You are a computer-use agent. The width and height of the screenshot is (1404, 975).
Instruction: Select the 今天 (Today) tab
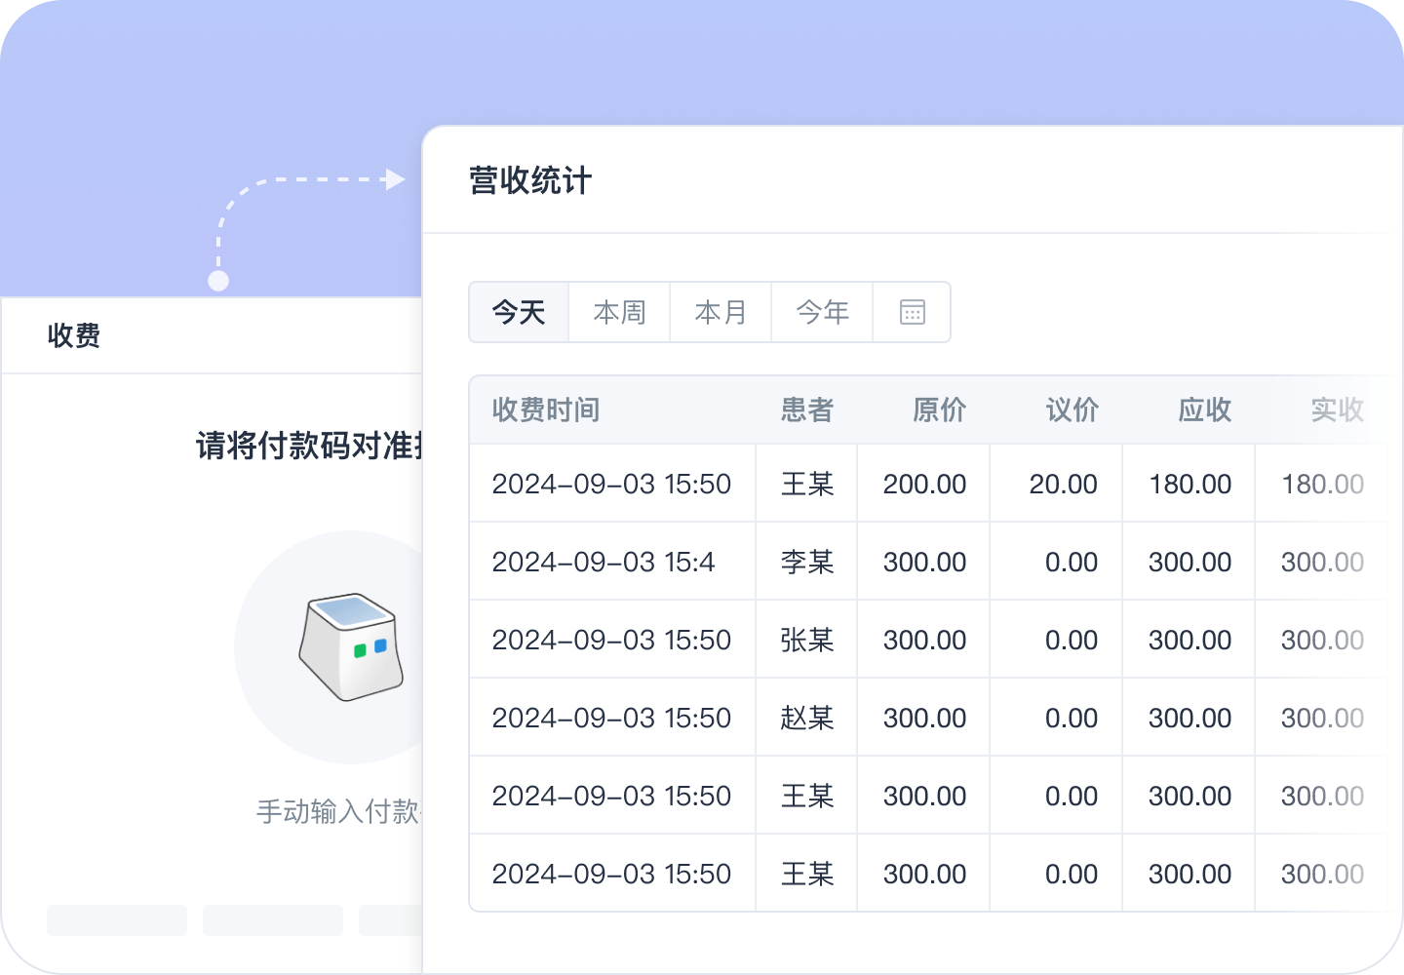[x=519, y=312]
